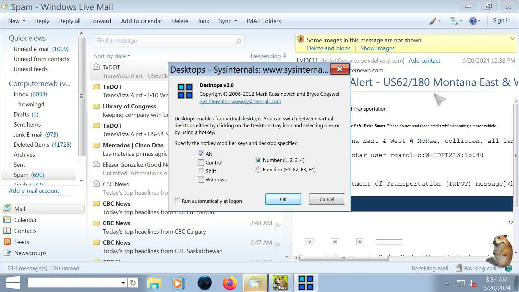Click the envelope icon of first TxDOT message
This screenshot has width=519, height=292.
tap(96, 67)
